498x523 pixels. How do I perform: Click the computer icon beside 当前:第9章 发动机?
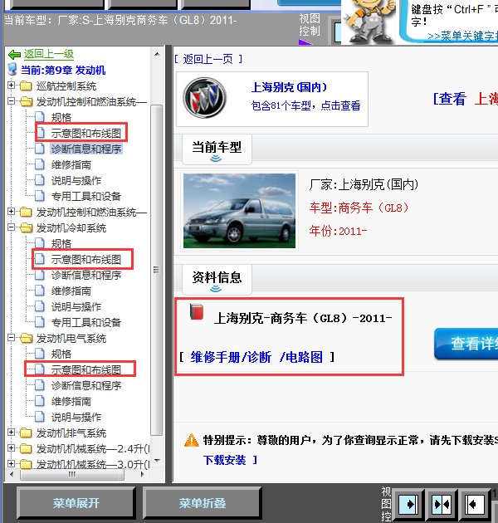point(12,70)
